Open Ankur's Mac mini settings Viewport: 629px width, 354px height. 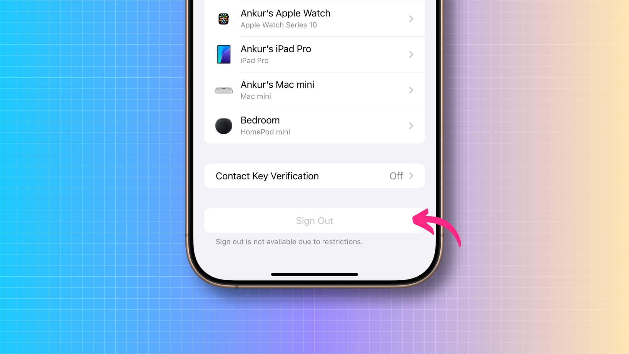tap(314, 90)
